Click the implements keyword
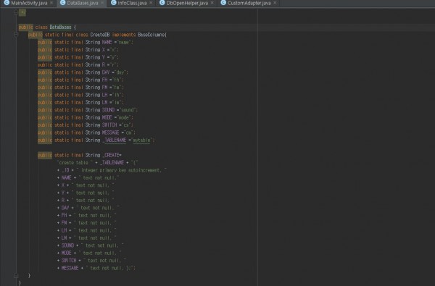Screen dimensions: 435x286 tap(124, 35)
